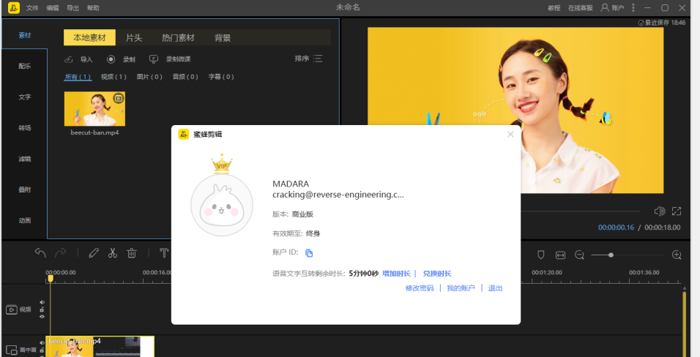Image resolution: width=700 pixels, height=357 pixels.
Task: Switch to the 热门素材 tab
Action: click(x=178, y=37)
